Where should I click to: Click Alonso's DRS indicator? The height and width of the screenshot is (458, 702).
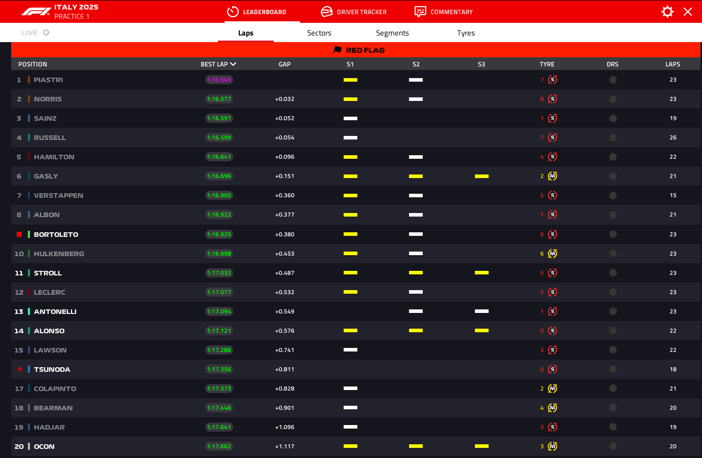click(x=613, y=331)
